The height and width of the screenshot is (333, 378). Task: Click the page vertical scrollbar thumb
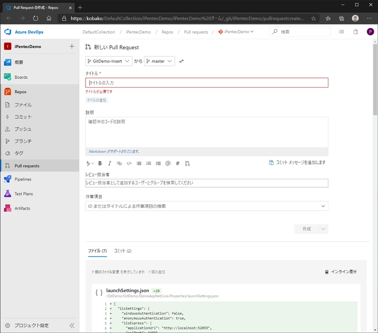click(375, 79)
